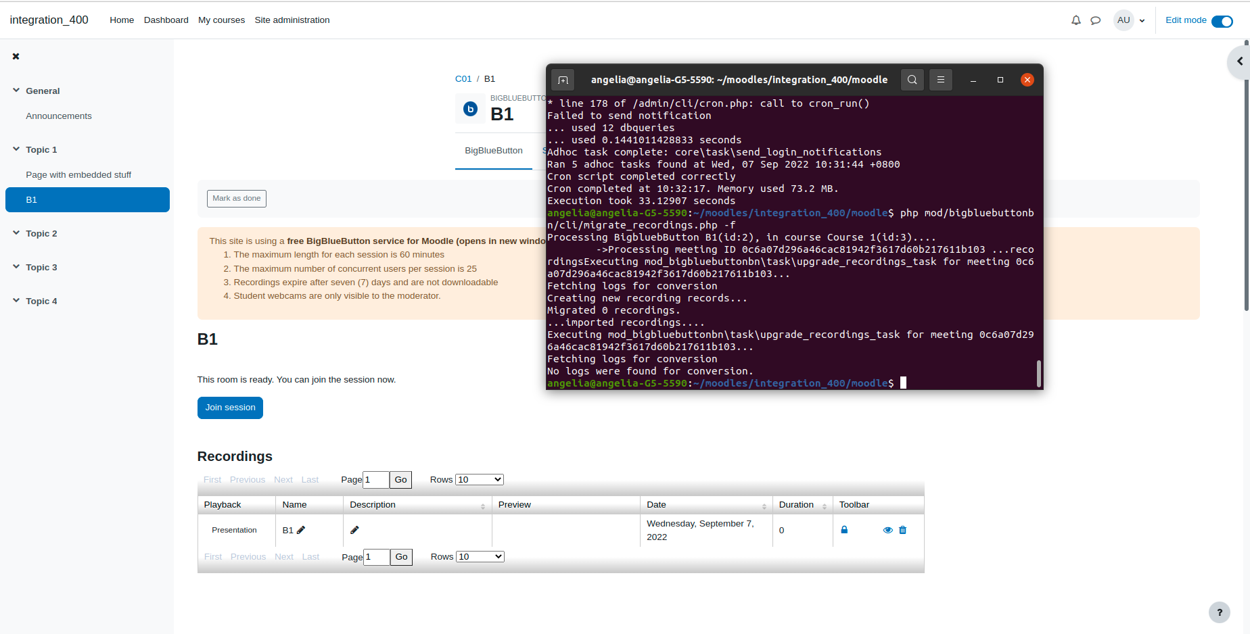Click the Join session button
Screen dimensions: 1250x634
(230, 408)
